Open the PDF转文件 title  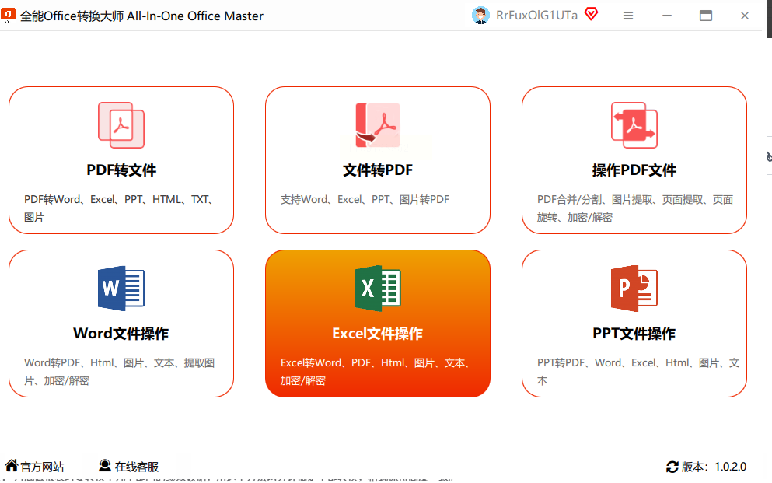121,170
